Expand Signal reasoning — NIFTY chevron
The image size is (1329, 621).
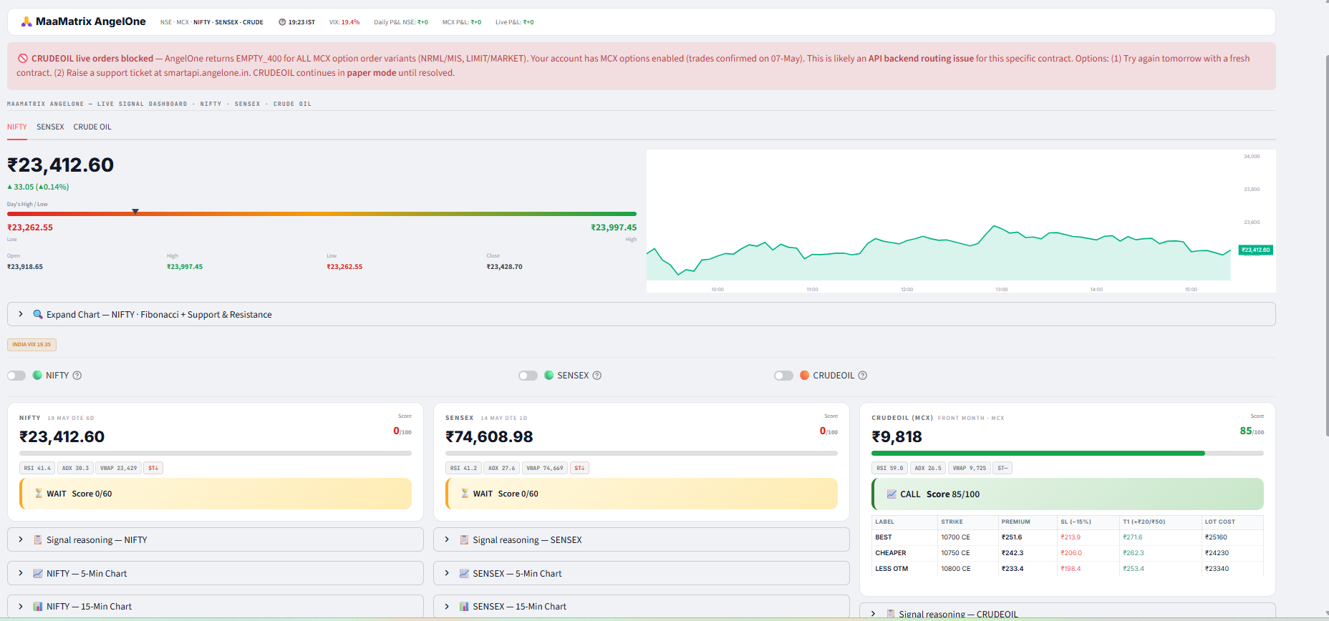21,539
